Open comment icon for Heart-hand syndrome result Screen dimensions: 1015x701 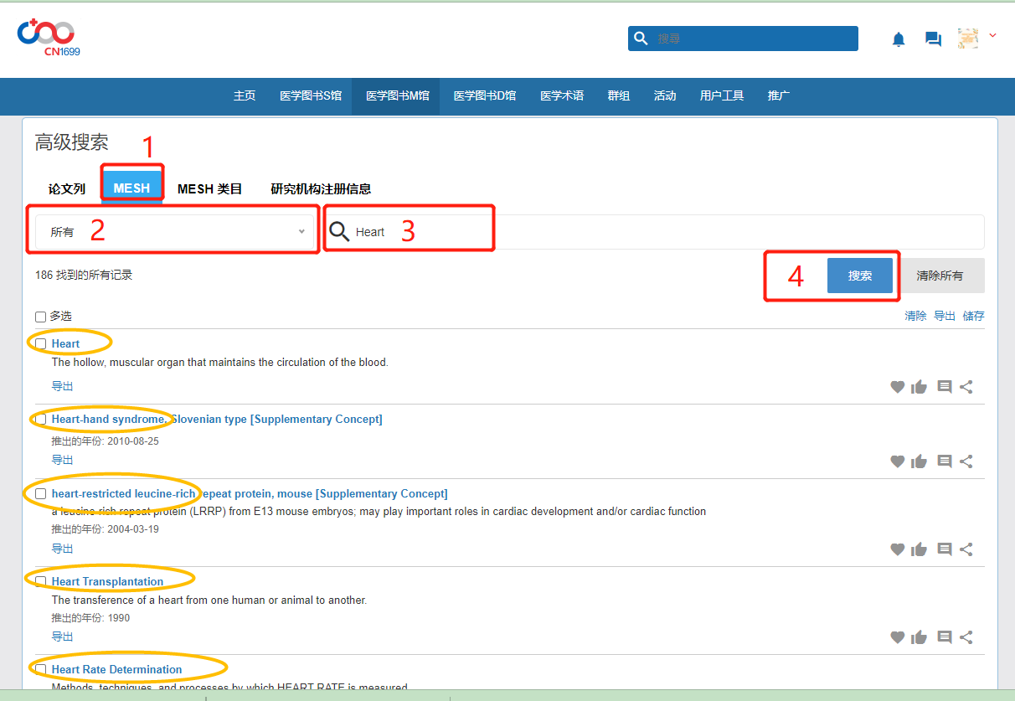click(945, 461)
